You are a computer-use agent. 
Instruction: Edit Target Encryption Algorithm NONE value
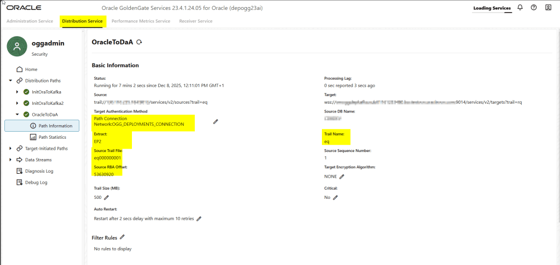coord(342,176)
